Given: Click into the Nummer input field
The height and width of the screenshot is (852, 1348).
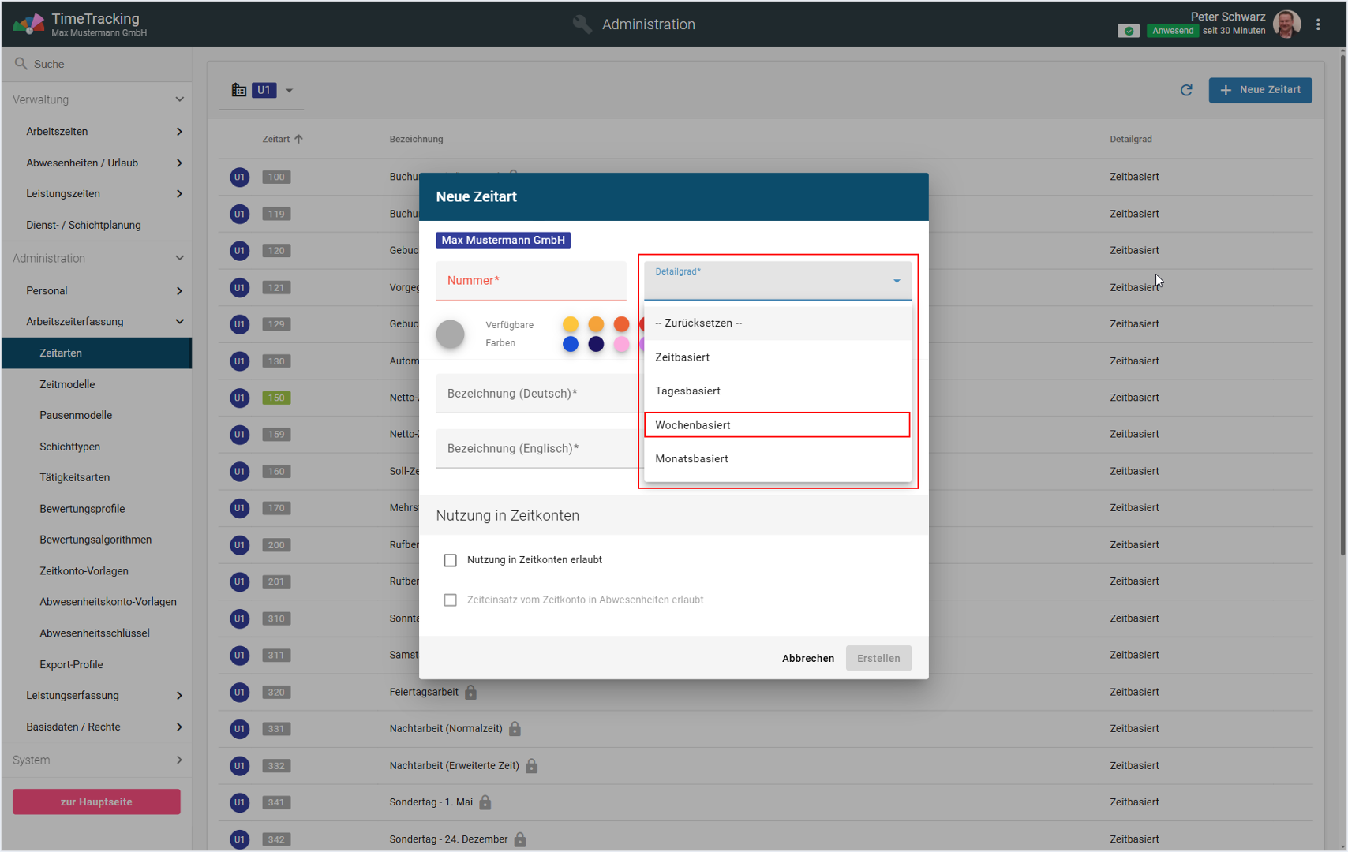Looking at the screenshot, I should 530,281.
